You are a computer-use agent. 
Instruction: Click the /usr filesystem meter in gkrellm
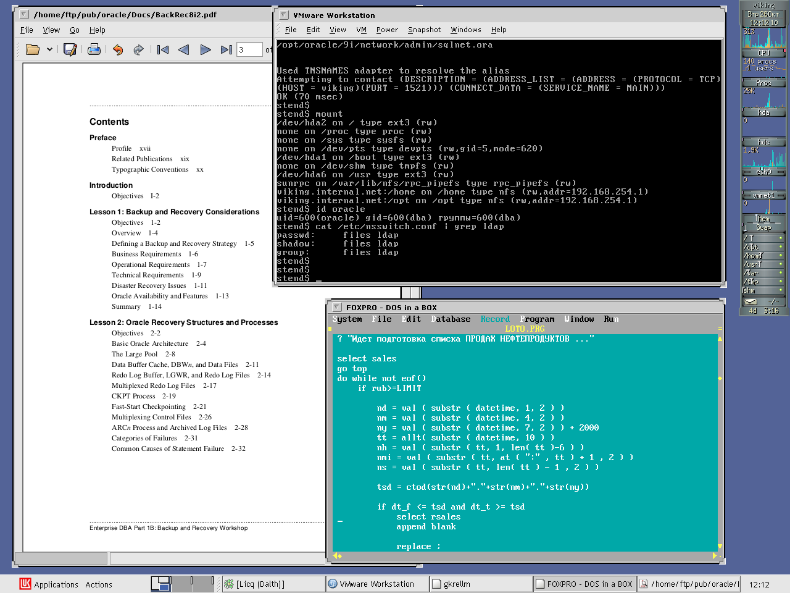763,264
